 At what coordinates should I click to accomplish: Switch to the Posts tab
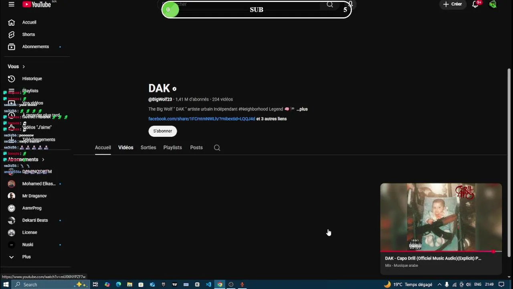(x=196, y=148)
